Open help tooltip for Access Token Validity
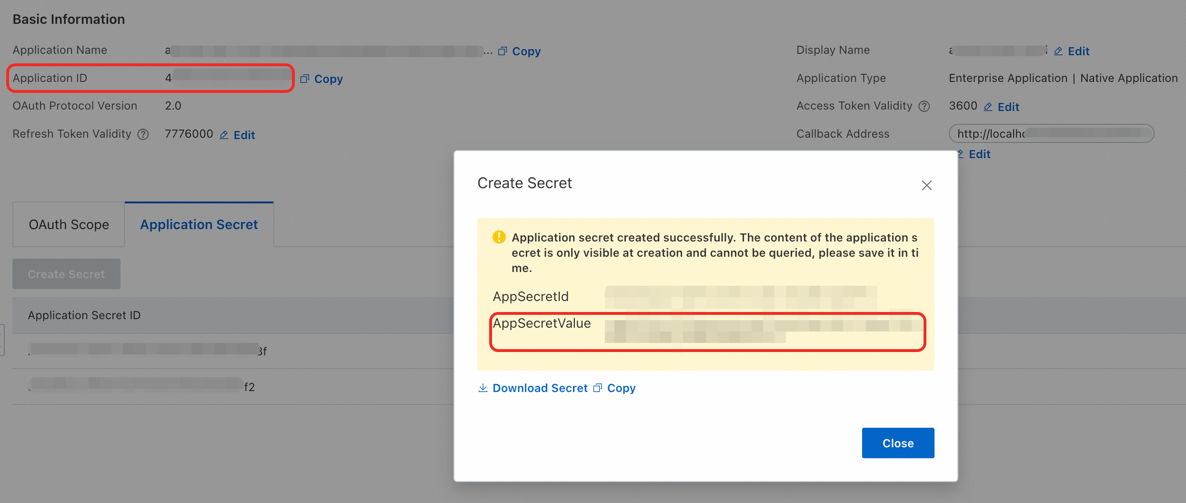This screenshot has width=1186, height=503. pos(924,106)
